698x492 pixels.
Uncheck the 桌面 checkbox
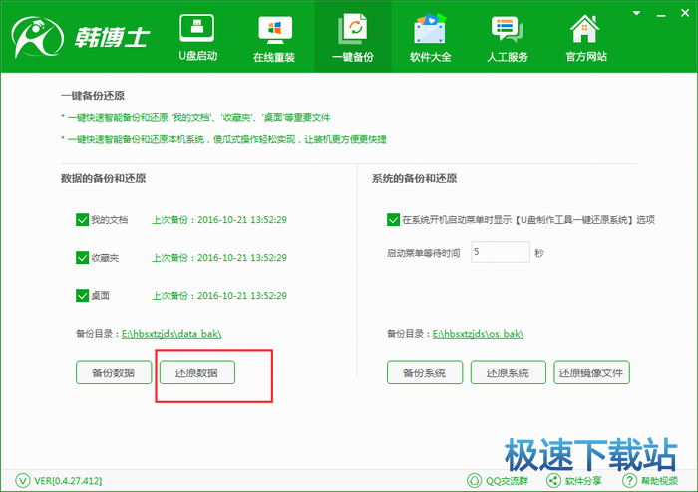click(x=83, y=296)
